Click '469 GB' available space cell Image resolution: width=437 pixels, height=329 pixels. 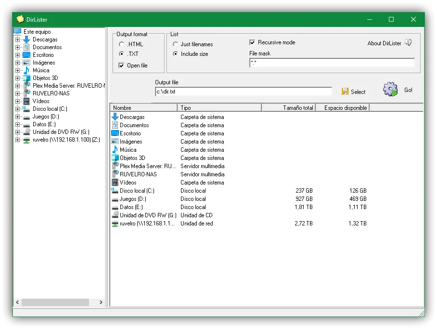(x=358, y=198)
